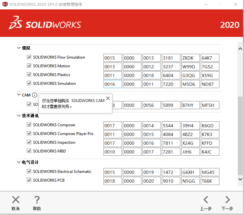Go back with the previous step arrow
Image resolution: width=244 pixels, height=215 pixels.
pos(206,200)
